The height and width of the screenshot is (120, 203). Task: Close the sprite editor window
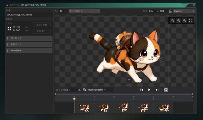194,5
